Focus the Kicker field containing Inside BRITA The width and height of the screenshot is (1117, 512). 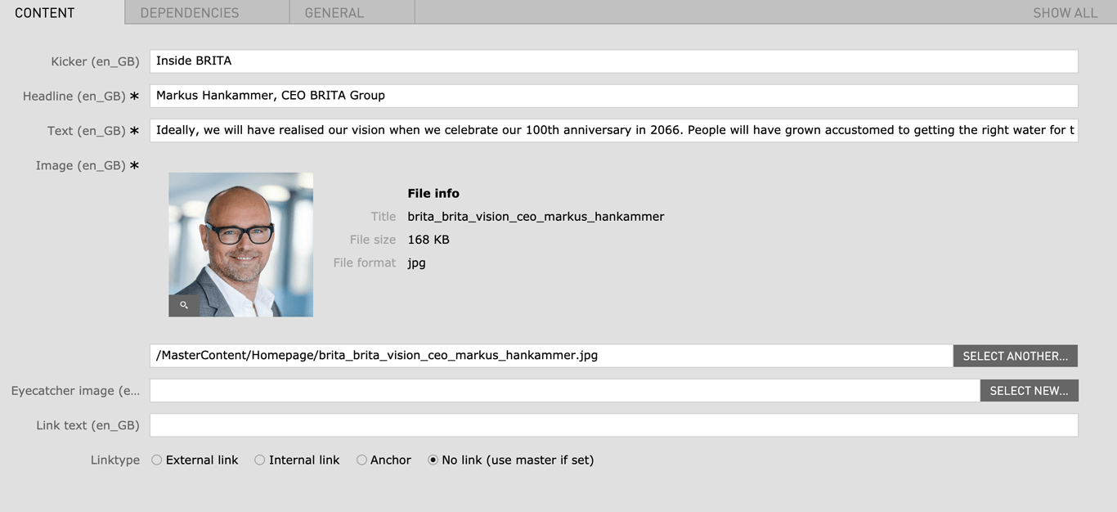[614, 61]
